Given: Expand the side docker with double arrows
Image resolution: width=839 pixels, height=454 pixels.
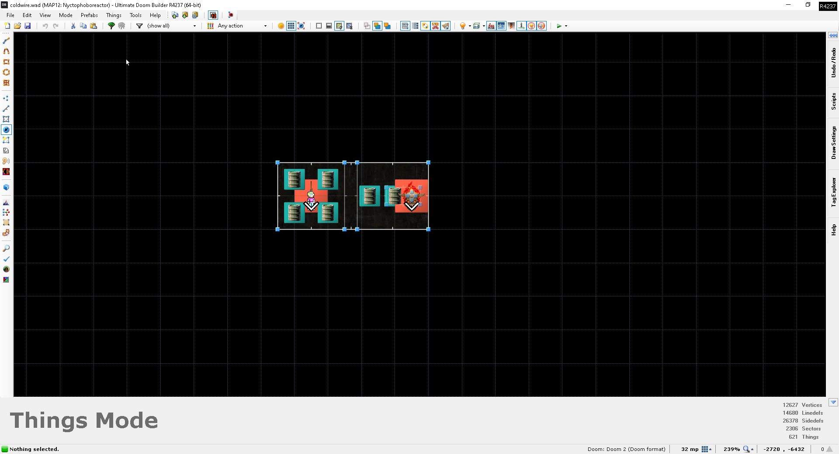Looking at the screenshot, I should tap(833, 35).
